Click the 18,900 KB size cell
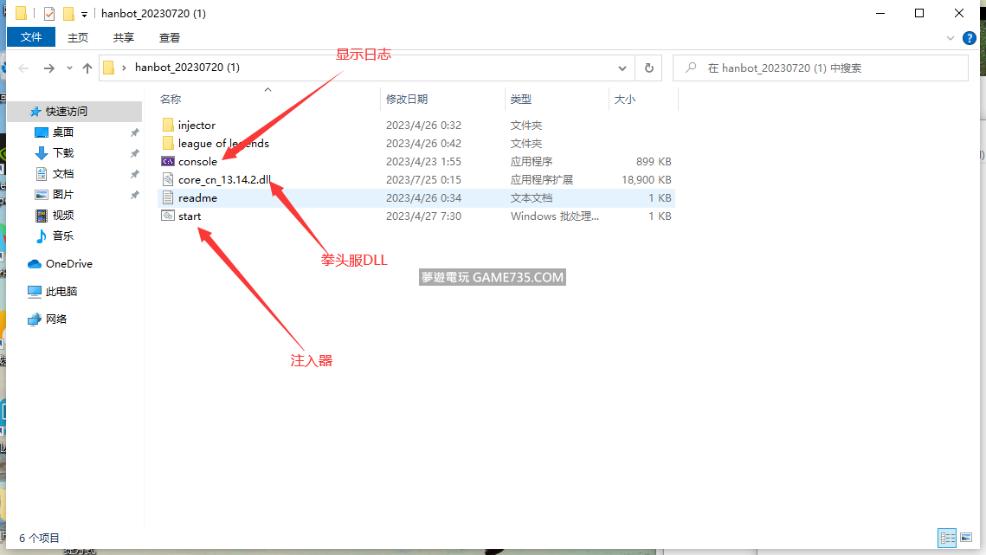The height and width of the screenshot is (555, 986). (x=647, y=179)
